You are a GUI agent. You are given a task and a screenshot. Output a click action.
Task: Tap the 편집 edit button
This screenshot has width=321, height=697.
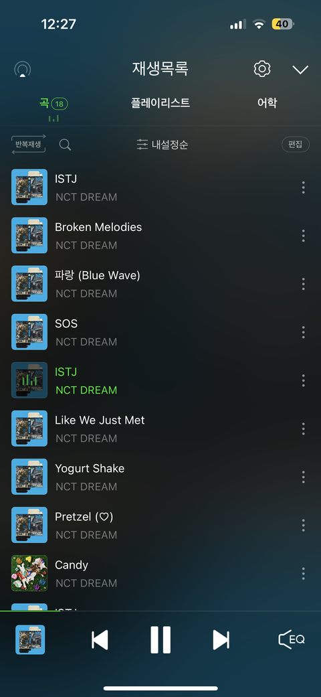[295, 145]
